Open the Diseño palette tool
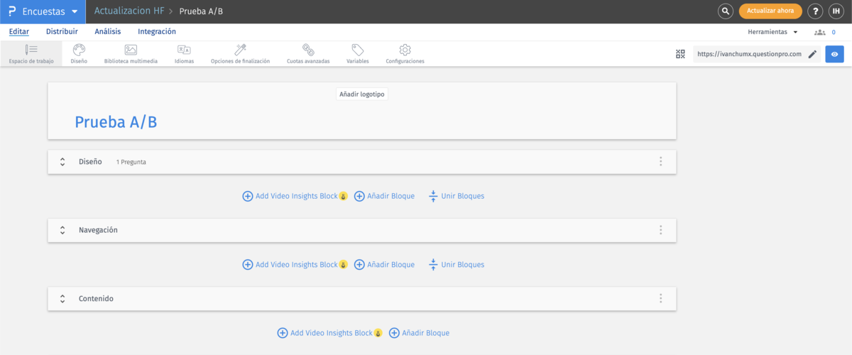852x355 pixels. (x=79, y=54)
